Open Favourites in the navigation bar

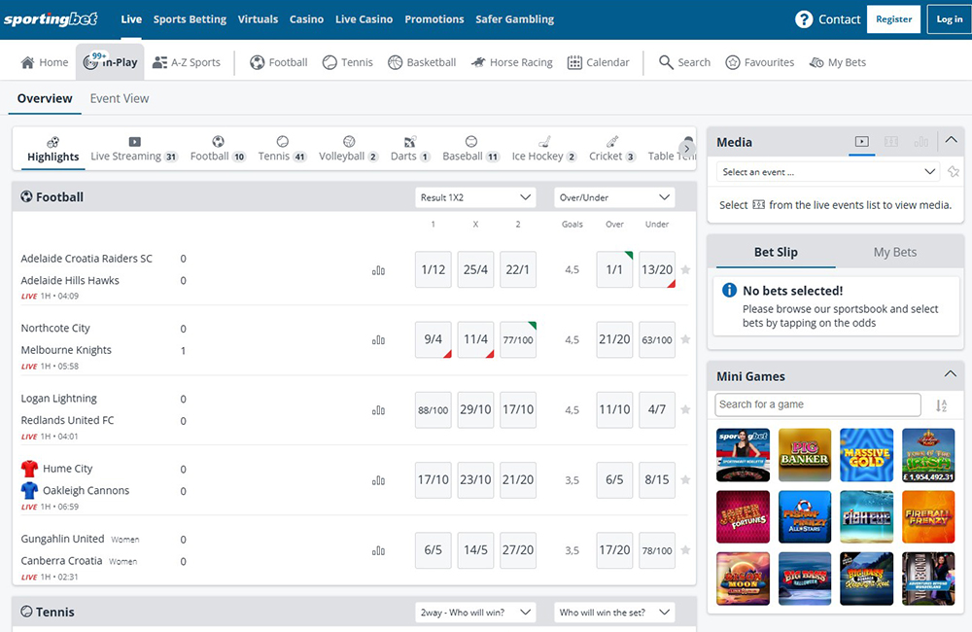pos(760,62)
